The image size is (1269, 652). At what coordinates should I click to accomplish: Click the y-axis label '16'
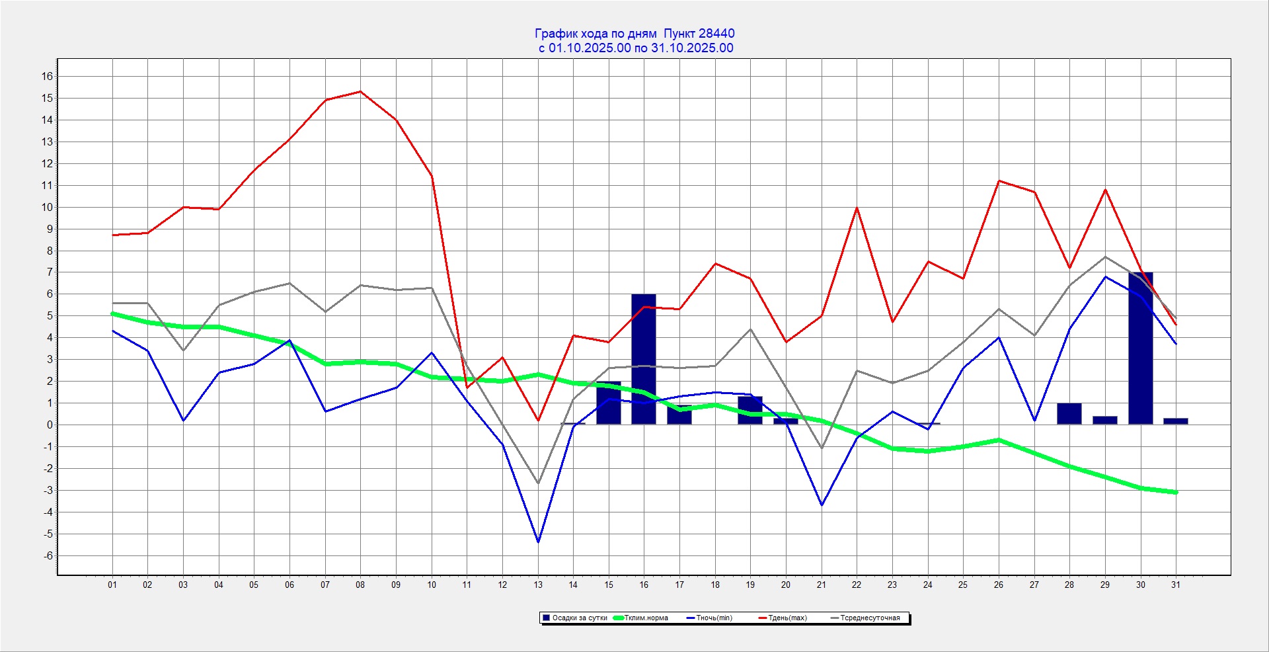coord(47,76)
